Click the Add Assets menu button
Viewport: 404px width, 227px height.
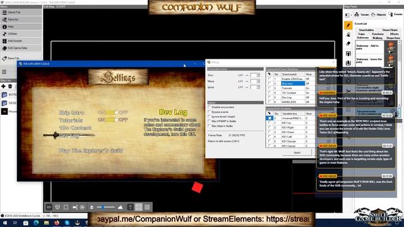(21, 41)
